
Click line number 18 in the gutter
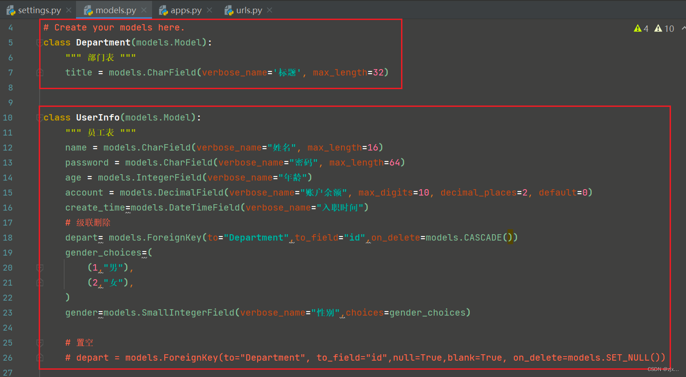[8, 238]
